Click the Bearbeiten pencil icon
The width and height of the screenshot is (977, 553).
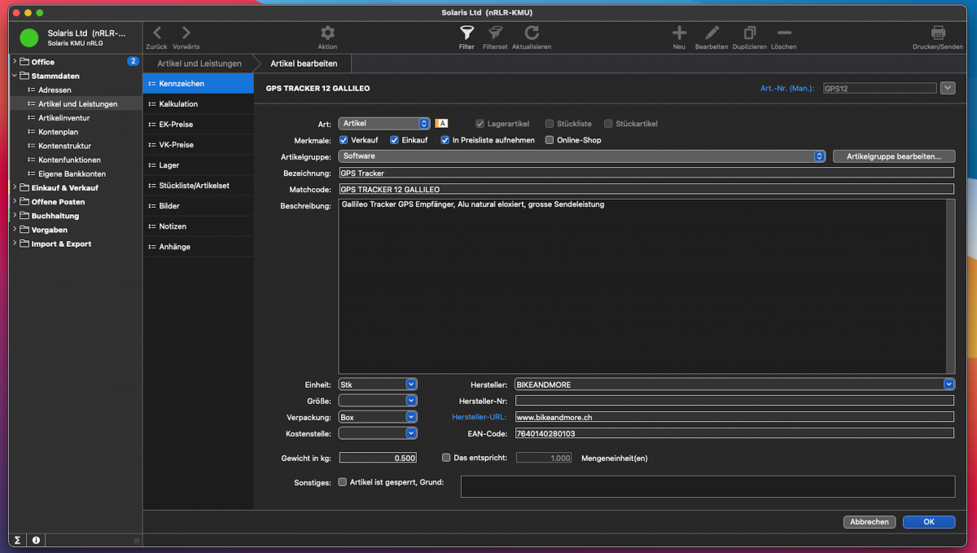712,33
